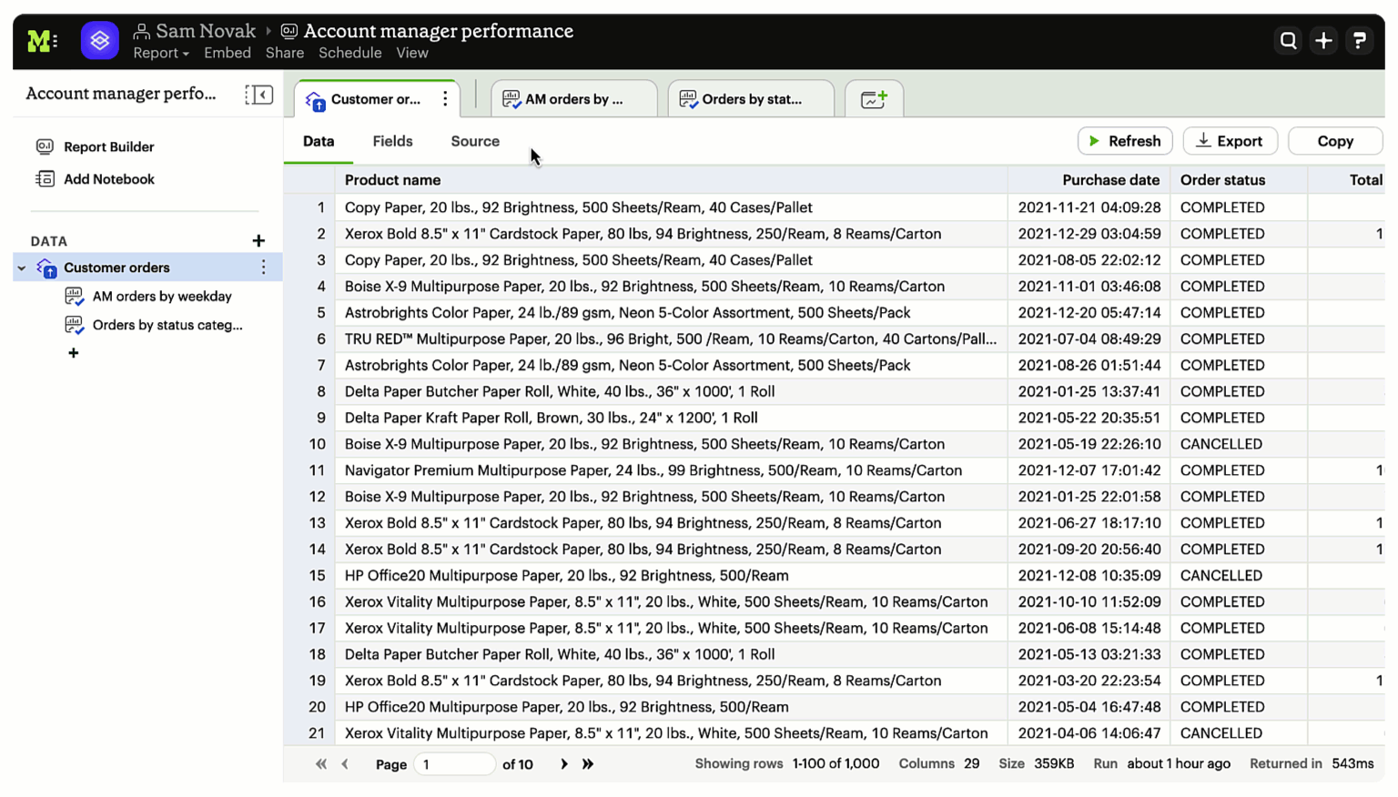Click purchase date 2021-07-04 08:49:29

click(x=1089, y=338)
